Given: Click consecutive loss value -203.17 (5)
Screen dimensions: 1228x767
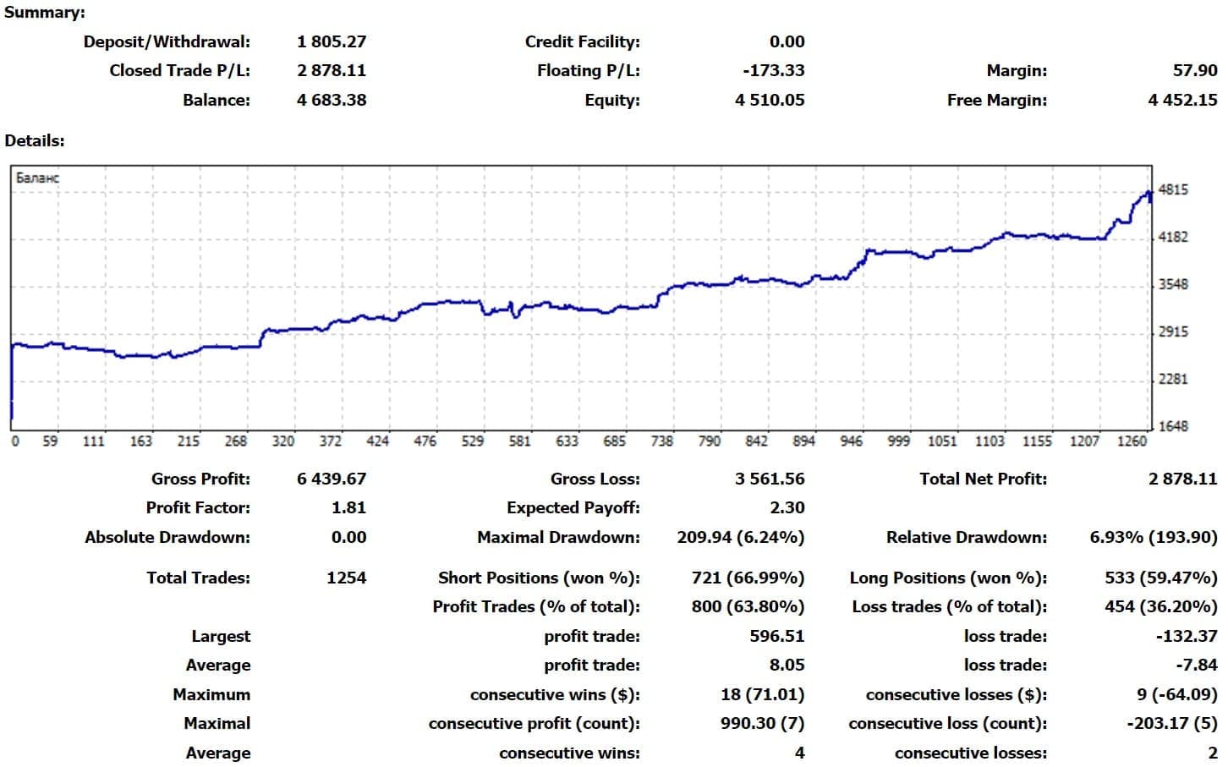Looking at the screenshot, I should pos(1172,723).
